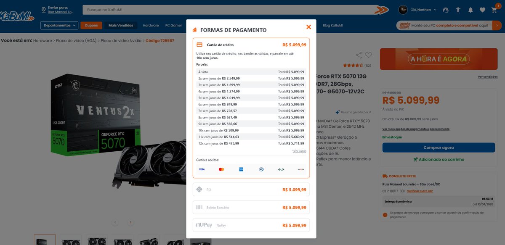Click the search arrow icon in search bar
The width and height of the screenshot is (505, 245).
pos(381,10)
